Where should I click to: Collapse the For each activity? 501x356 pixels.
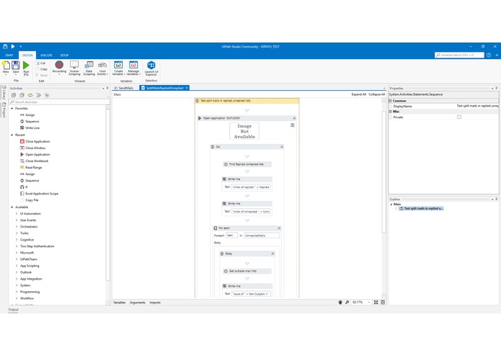(279, 228)
